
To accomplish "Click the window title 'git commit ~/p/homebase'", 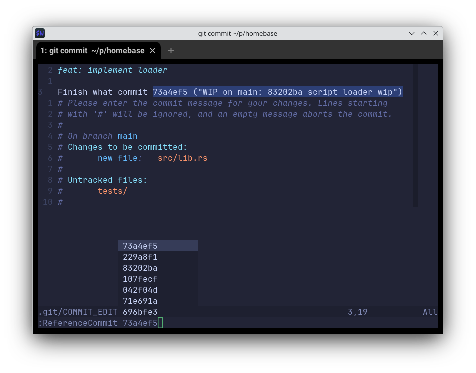I will click(237, 33).
